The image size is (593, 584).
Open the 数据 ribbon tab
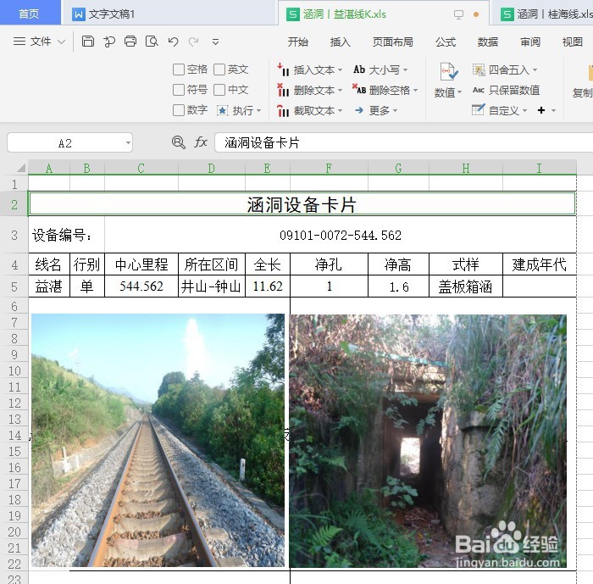[x=487, y=42]
